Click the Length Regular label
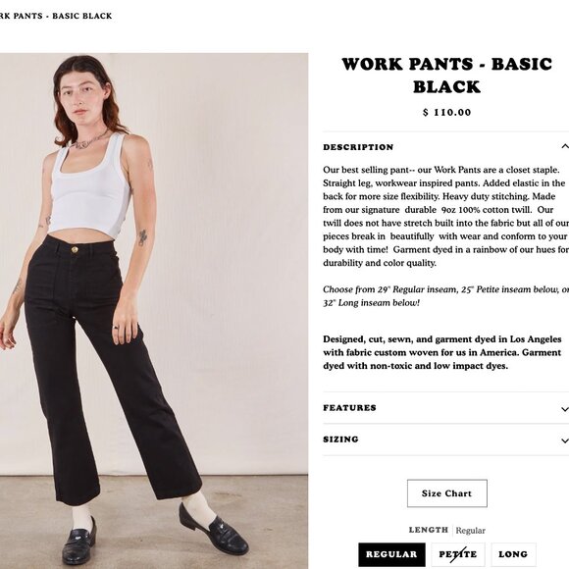The height and width of the screenshot is (569, 569). pyautogui.click(x=447, y=530)
